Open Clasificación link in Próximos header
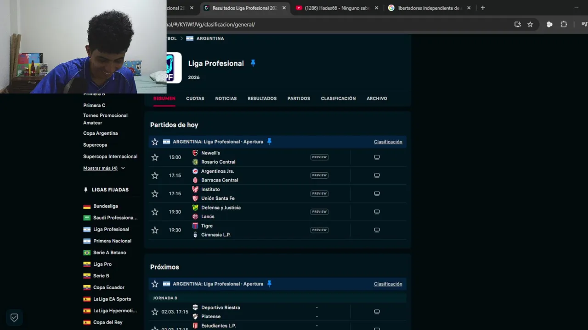588x330 pixels. coord(388,284)
